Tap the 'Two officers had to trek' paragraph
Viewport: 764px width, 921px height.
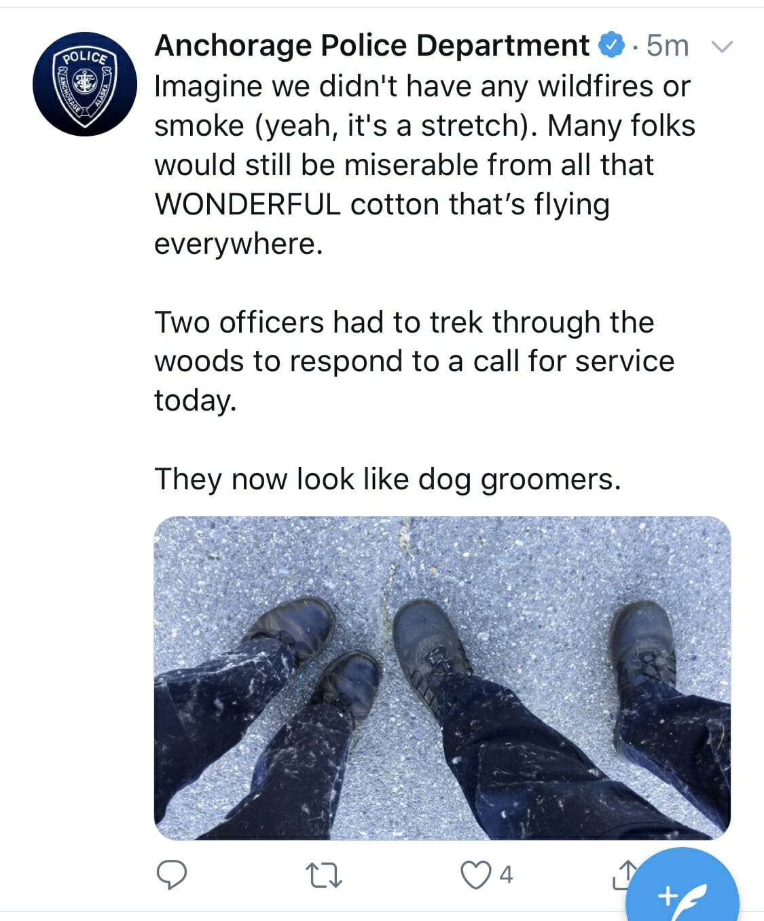click(414, 361)
